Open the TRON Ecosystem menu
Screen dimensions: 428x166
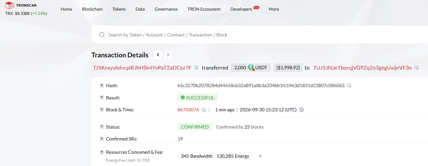[204, 9]
